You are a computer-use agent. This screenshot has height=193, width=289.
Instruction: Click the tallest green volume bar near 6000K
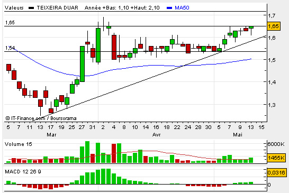tap(87, 152)
